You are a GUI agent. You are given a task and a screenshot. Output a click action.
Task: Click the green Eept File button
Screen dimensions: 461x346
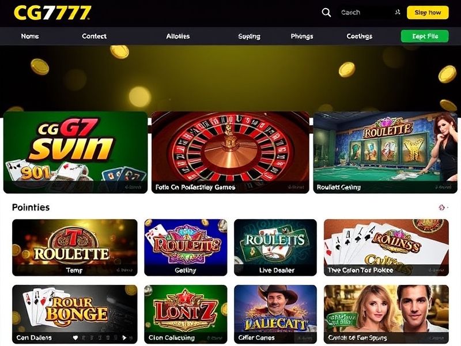[x=425, y=36]
